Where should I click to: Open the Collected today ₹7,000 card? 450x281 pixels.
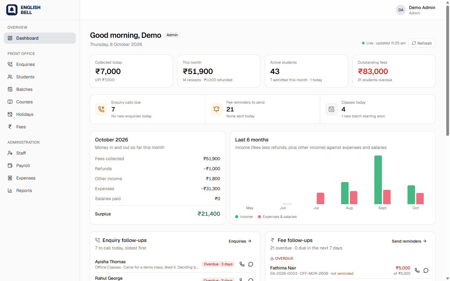[131, 71]
